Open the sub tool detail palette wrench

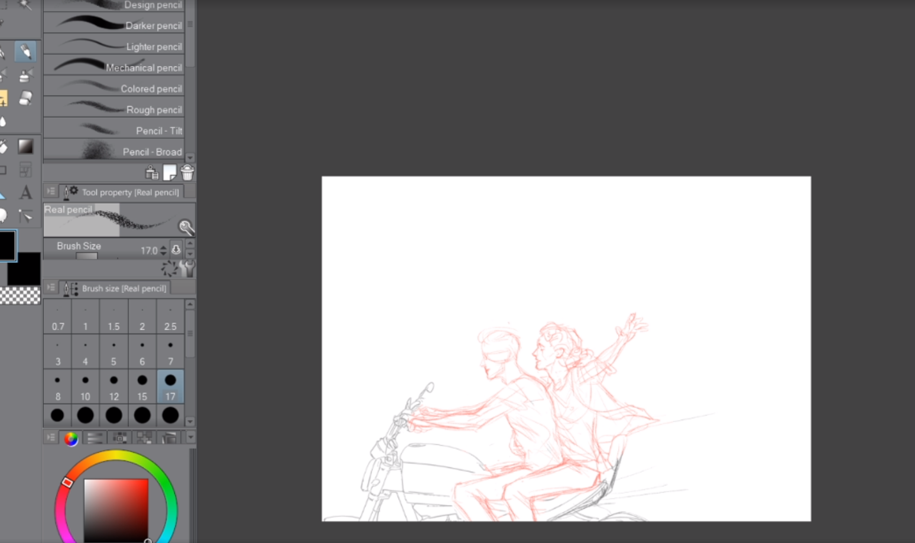tap(187, 269)
